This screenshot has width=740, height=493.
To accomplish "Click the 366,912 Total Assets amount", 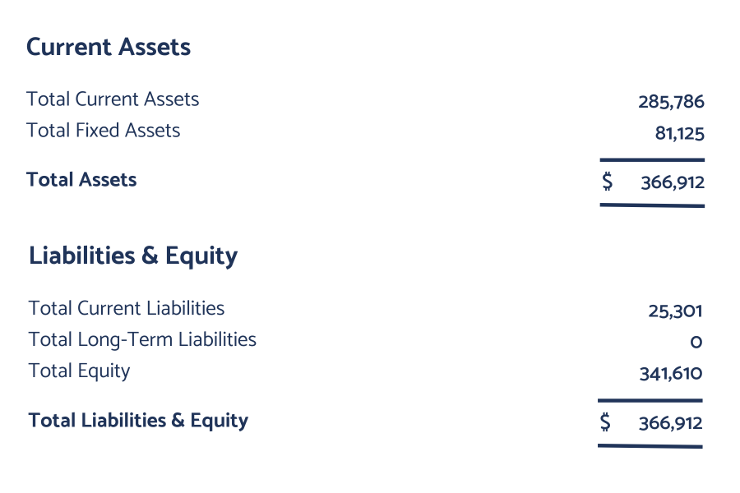I will [x=673, y=182].
